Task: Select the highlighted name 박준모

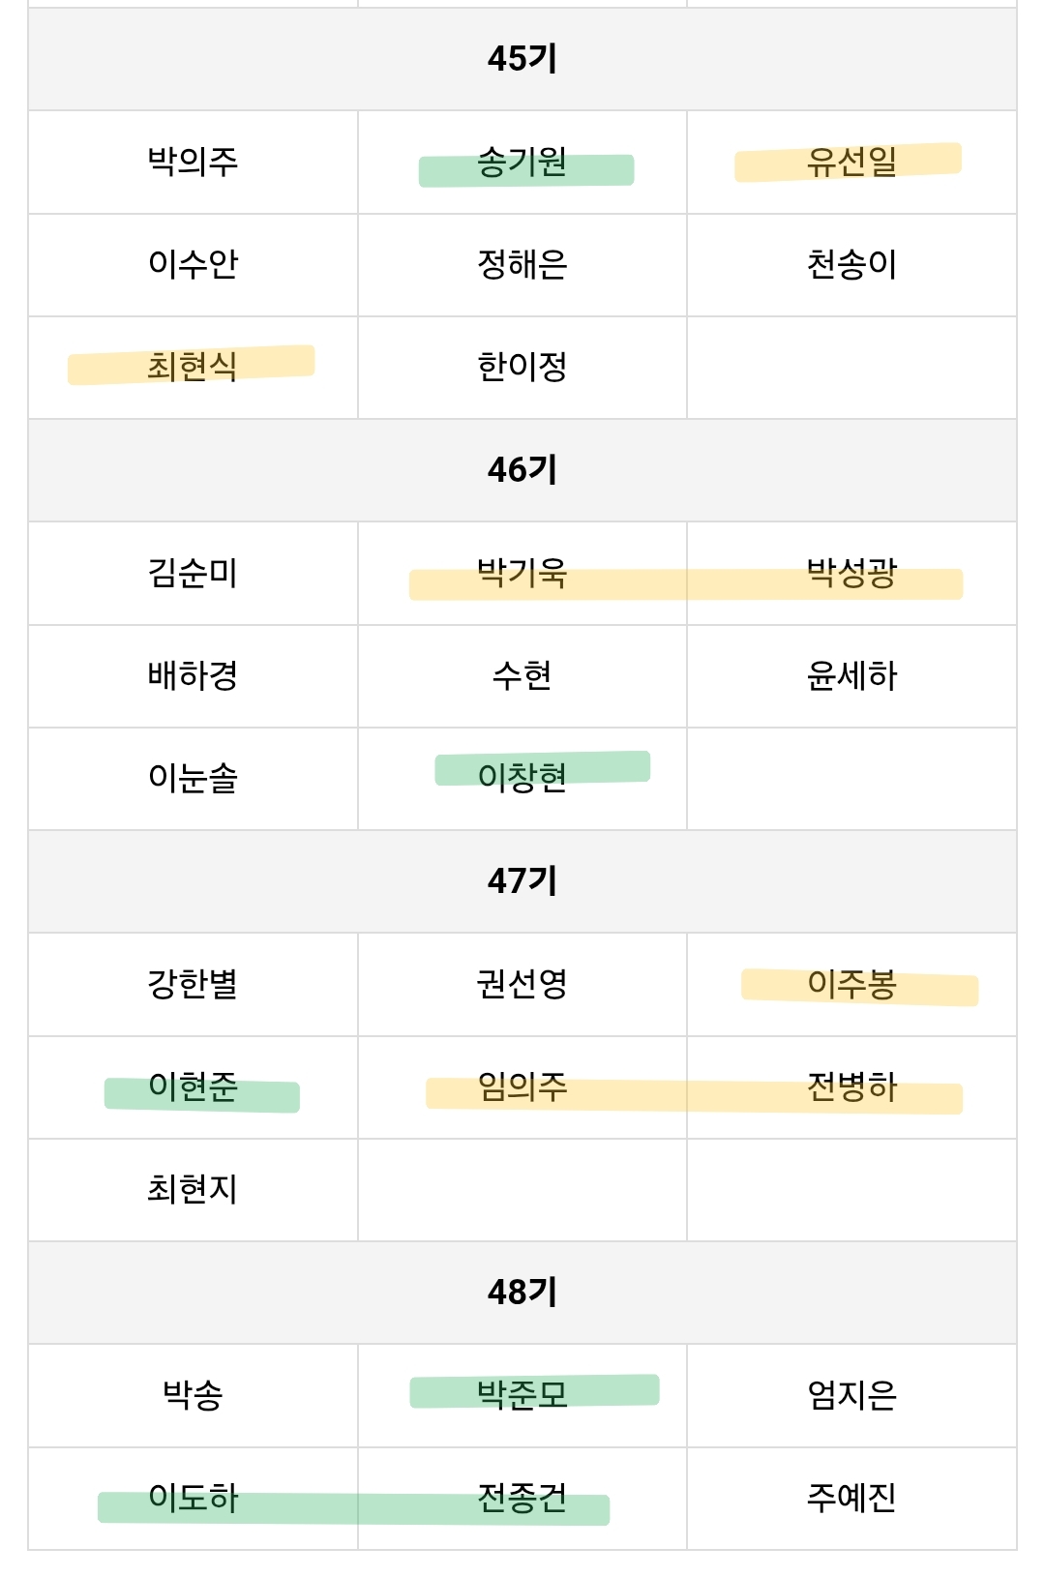Action: point(522,1394)
